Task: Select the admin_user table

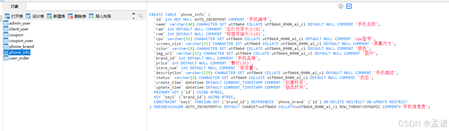Action: (17, 23)
